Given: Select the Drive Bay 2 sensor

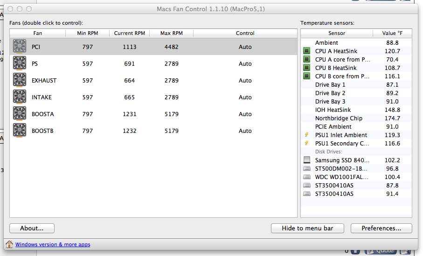Looking at the screenshot, I should (x=356, y=93).
